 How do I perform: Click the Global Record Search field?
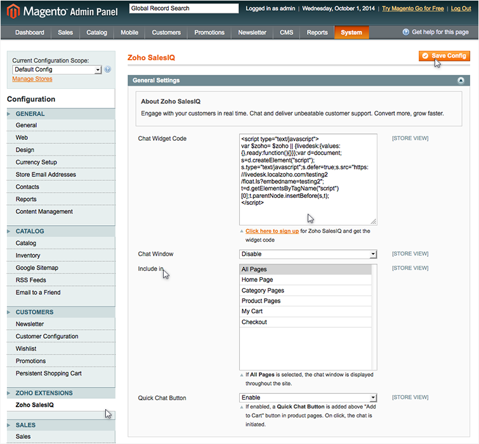(184, 8)
